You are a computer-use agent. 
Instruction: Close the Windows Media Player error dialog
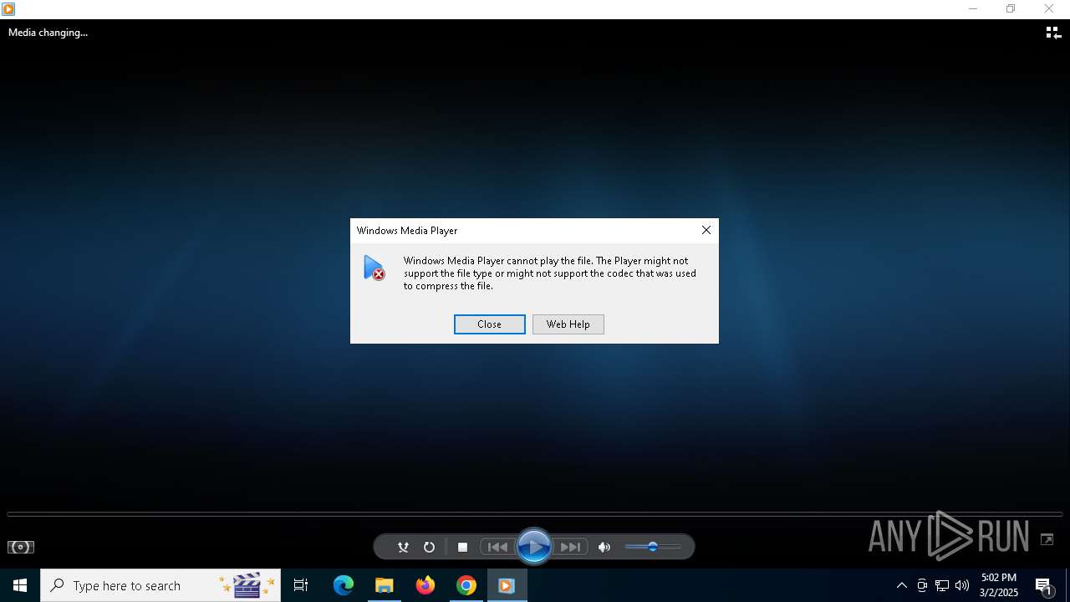pyautogui.click(x=489, y=324)
